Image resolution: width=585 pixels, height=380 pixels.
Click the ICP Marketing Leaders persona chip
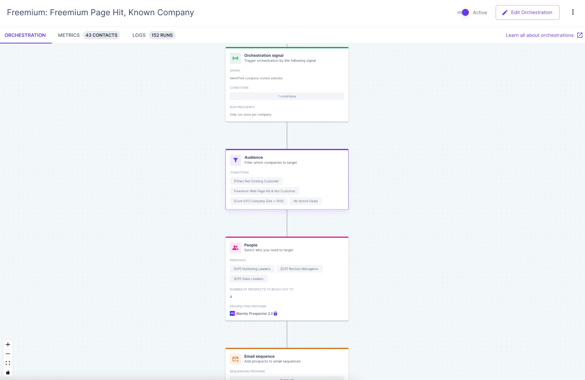(252, 269)
